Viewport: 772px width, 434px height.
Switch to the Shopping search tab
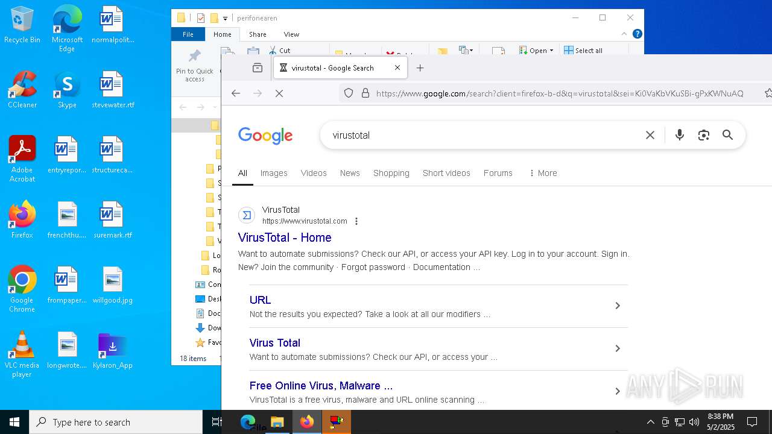pos(391,173)
